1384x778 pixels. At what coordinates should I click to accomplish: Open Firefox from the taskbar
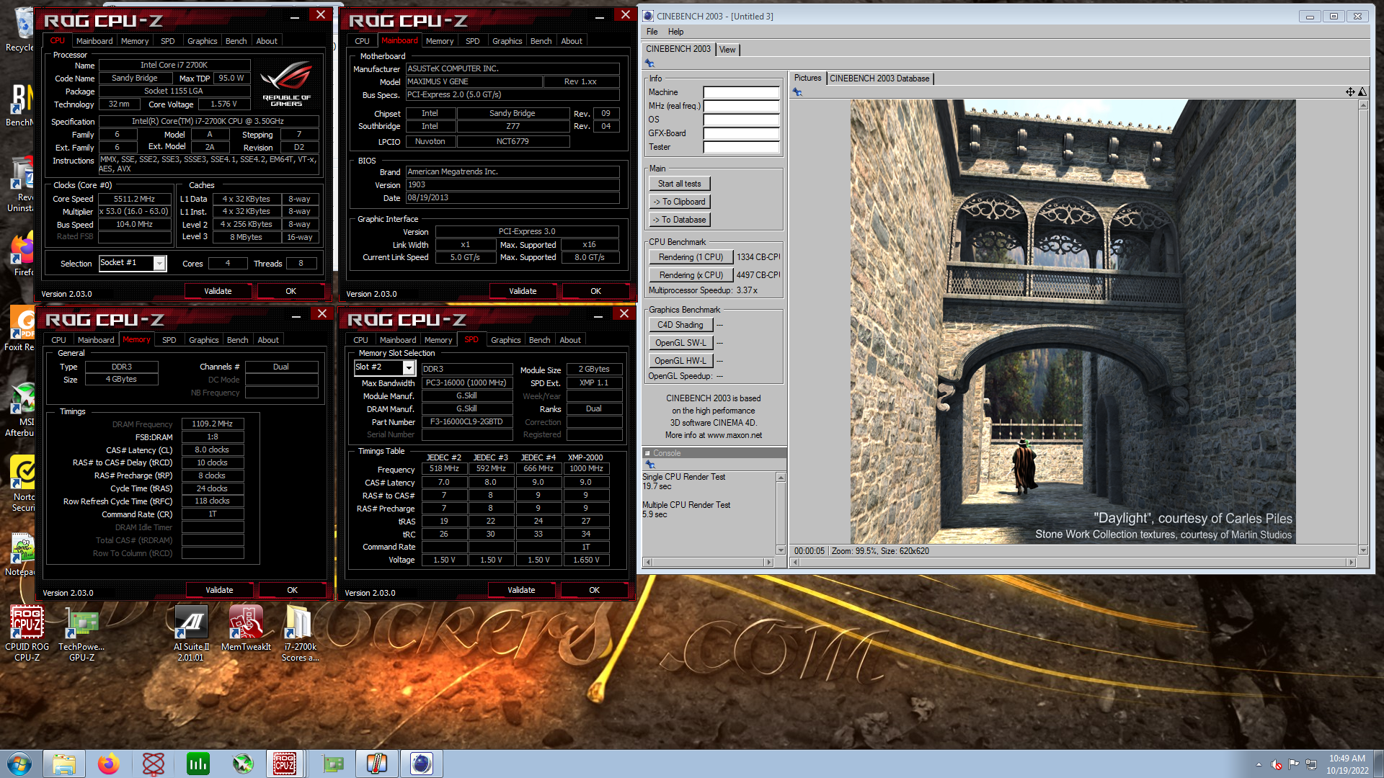(x=109, y=764)
